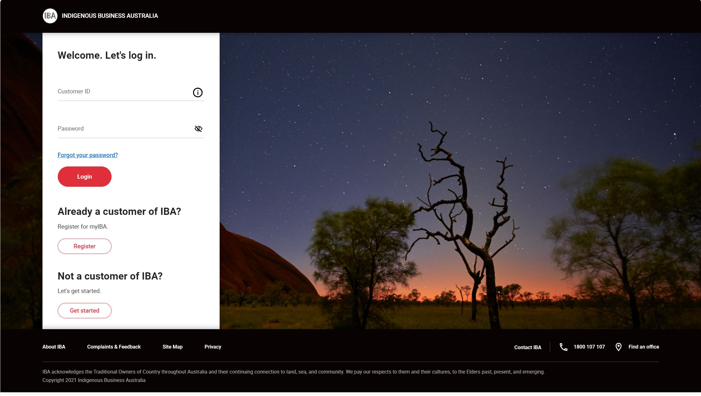
Task: Click Contact IBA in footer
Action: [x=528, y=347]
